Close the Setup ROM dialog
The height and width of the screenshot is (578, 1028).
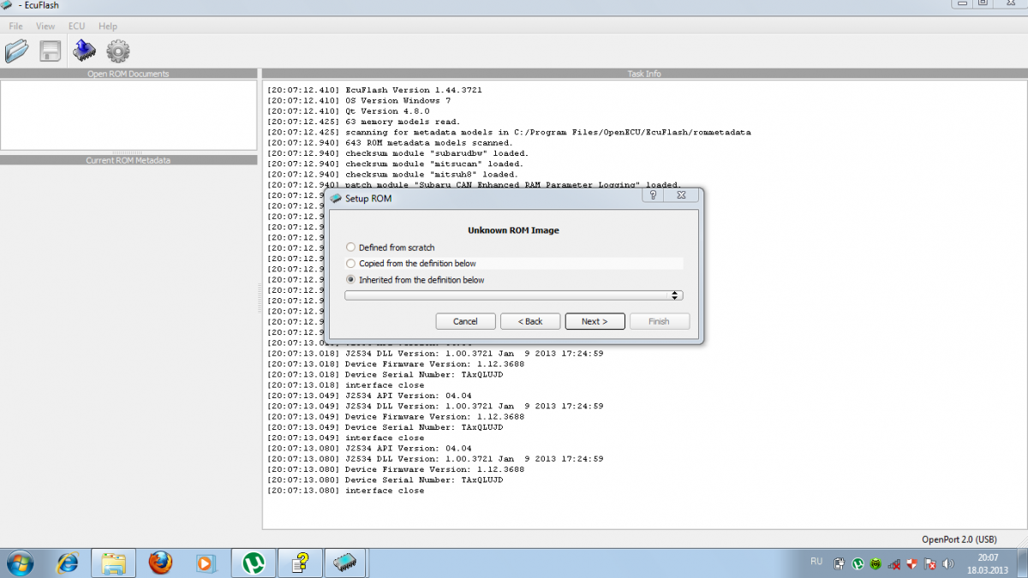pos(681,196)
